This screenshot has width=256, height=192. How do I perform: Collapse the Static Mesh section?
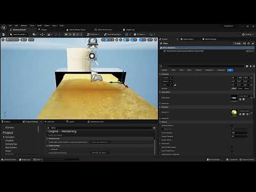[160, 92]
